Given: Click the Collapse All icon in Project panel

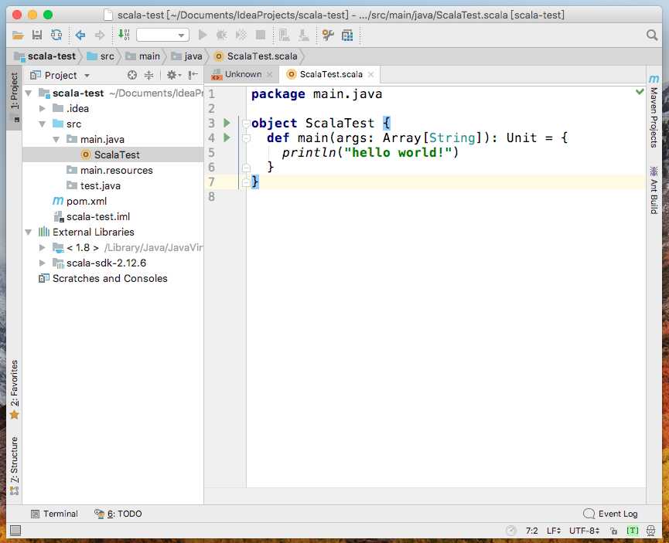Looking at the screenshot, I should coord(149,76).
